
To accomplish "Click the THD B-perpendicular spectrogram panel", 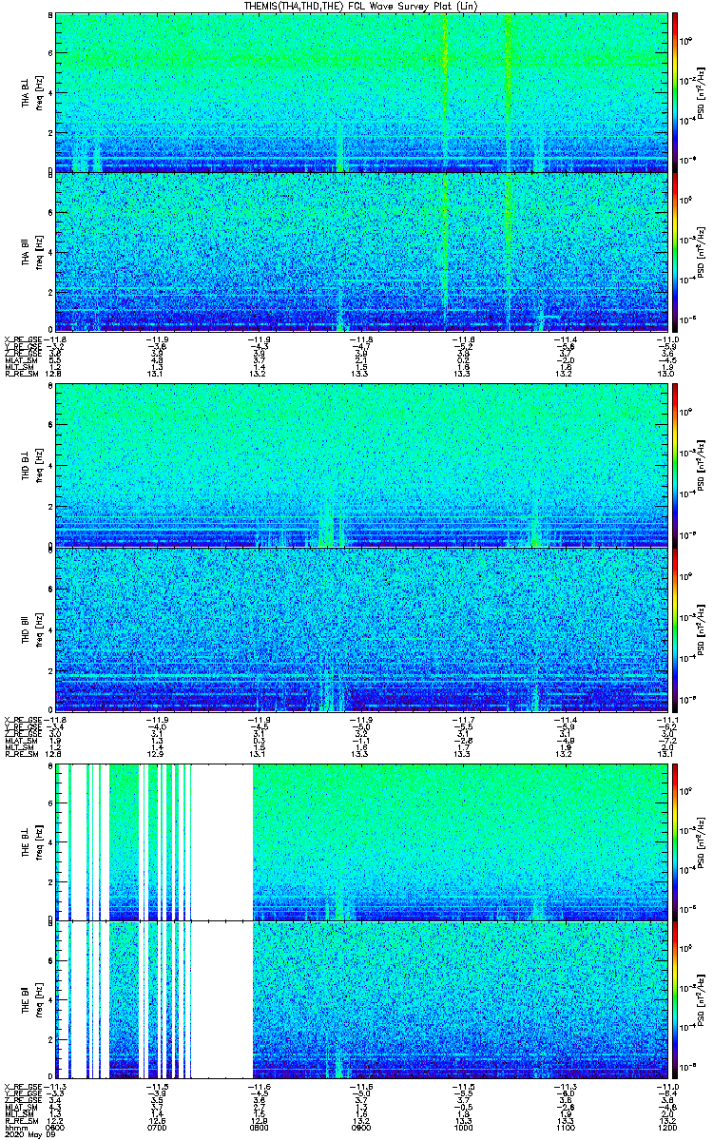I will tap(360, 466).
